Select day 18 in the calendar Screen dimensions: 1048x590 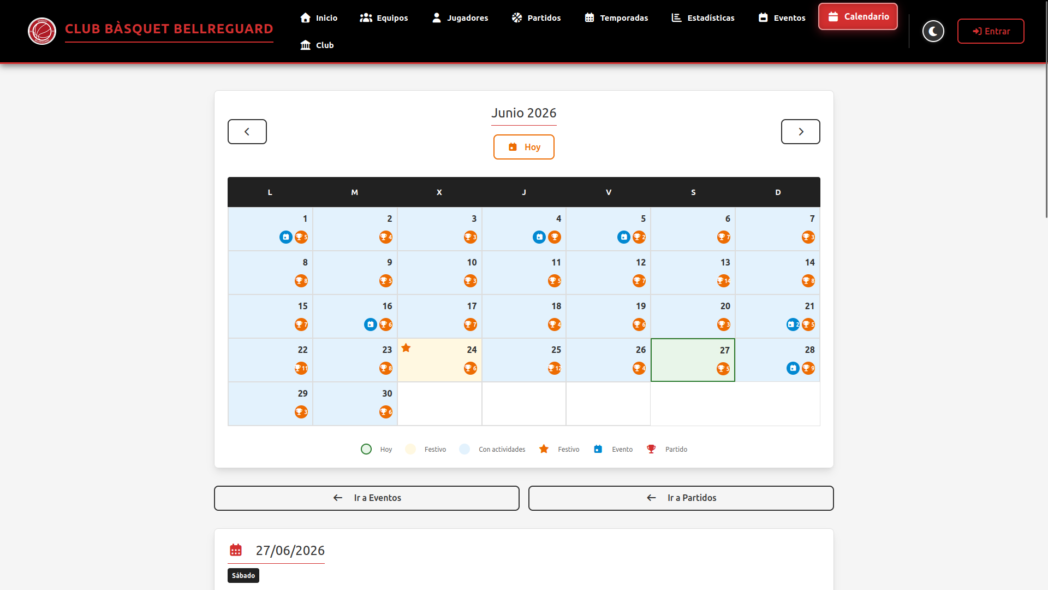[524, 316]
